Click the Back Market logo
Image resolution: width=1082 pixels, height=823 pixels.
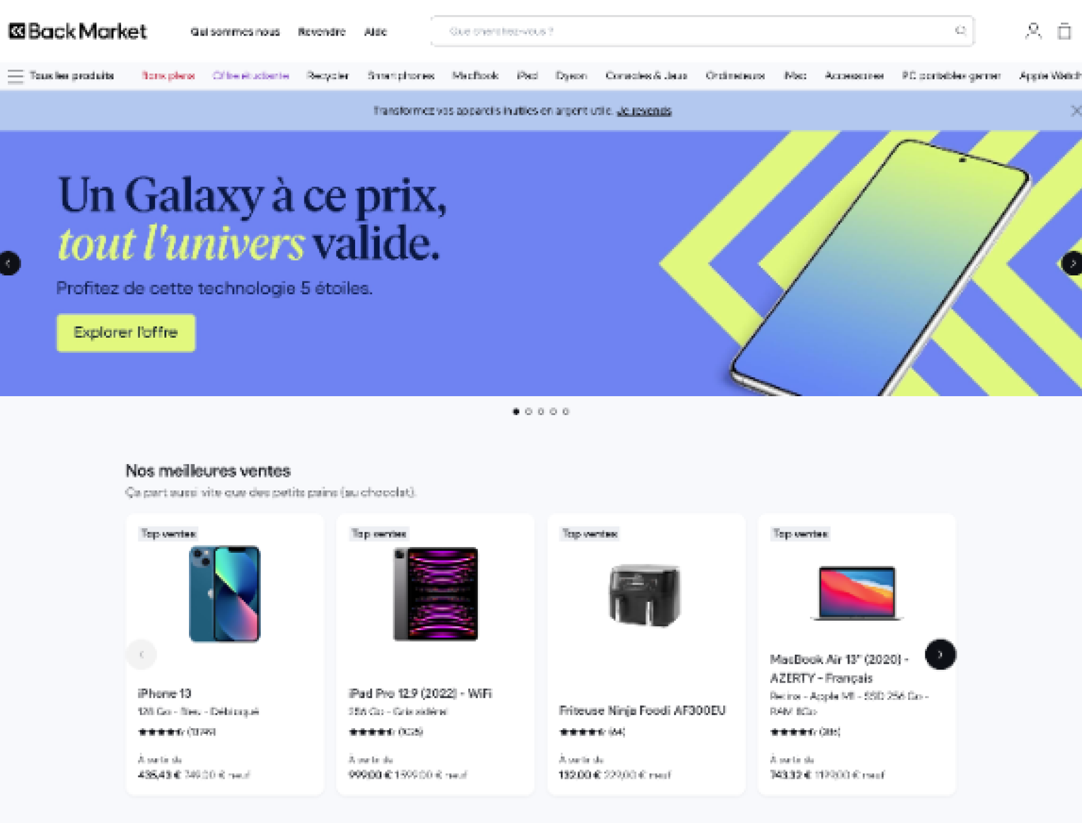pos(77,31)
